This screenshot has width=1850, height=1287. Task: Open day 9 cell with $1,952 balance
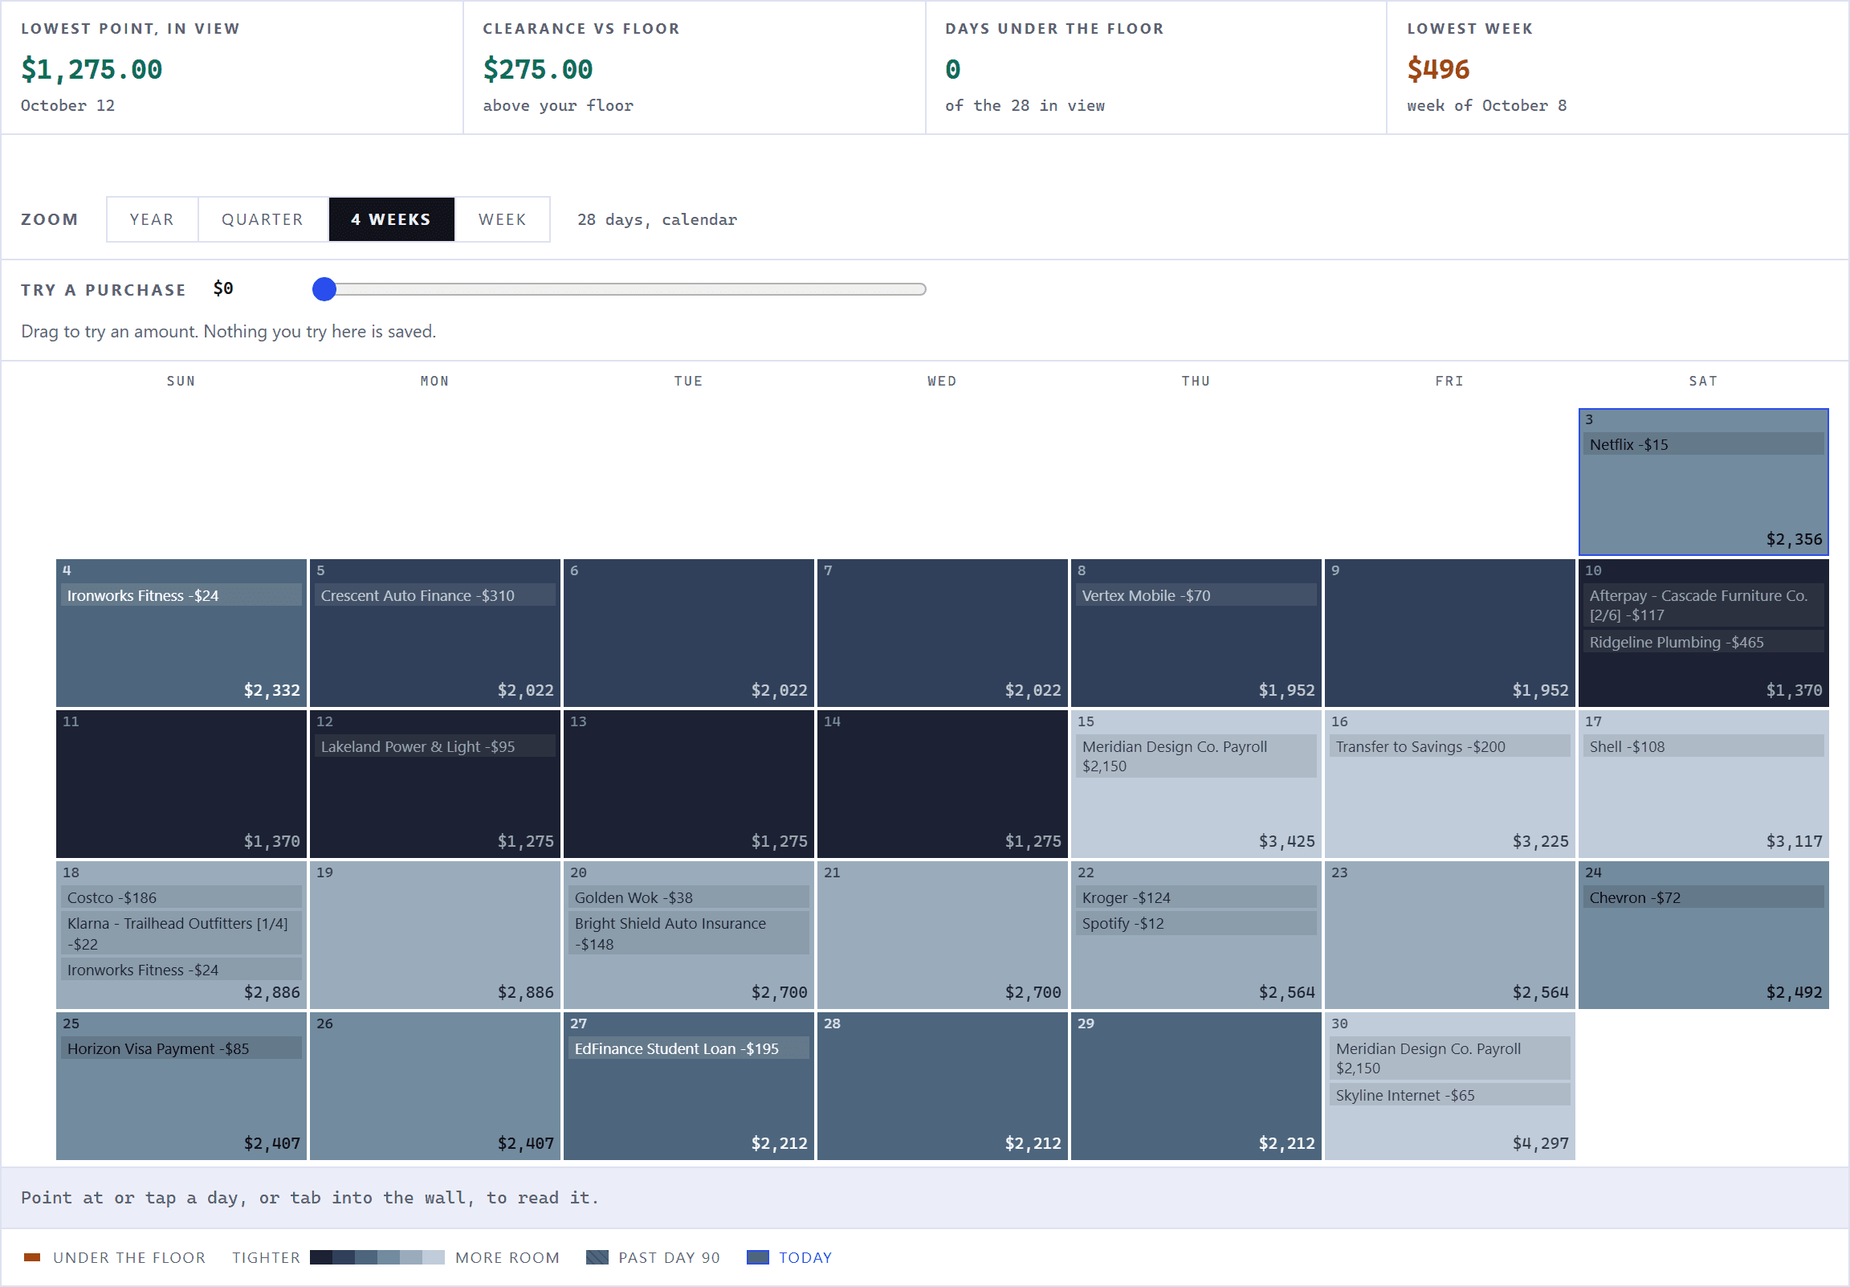[x=1449, y=632]
